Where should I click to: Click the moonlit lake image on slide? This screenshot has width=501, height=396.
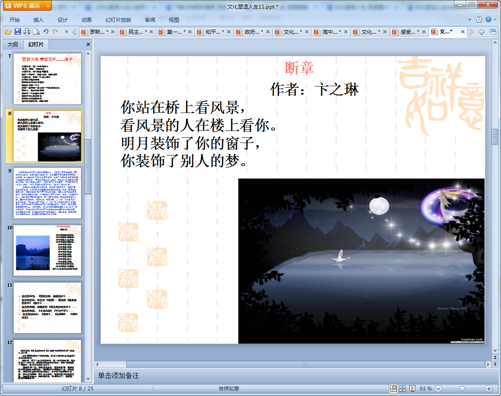pos(361,261)
